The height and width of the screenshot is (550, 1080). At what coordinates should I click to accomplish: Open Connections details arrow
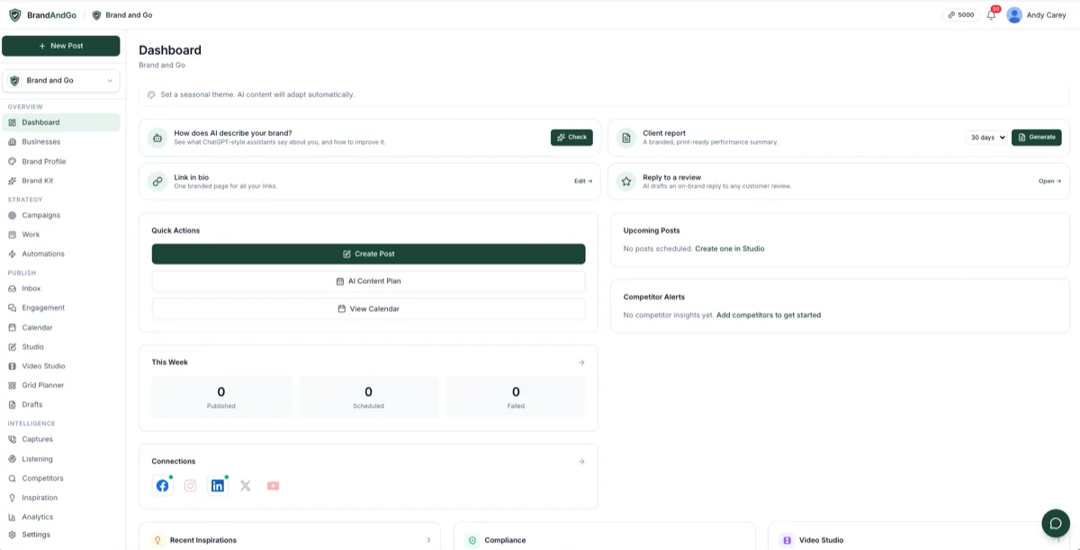click(581, 461)
